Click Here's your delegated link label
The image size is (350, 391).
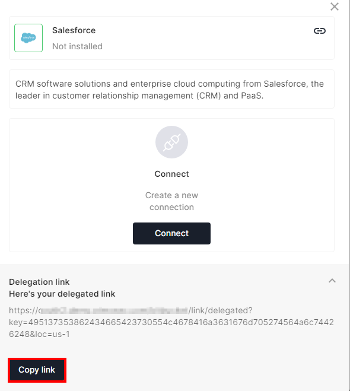(x=62, y=294)
